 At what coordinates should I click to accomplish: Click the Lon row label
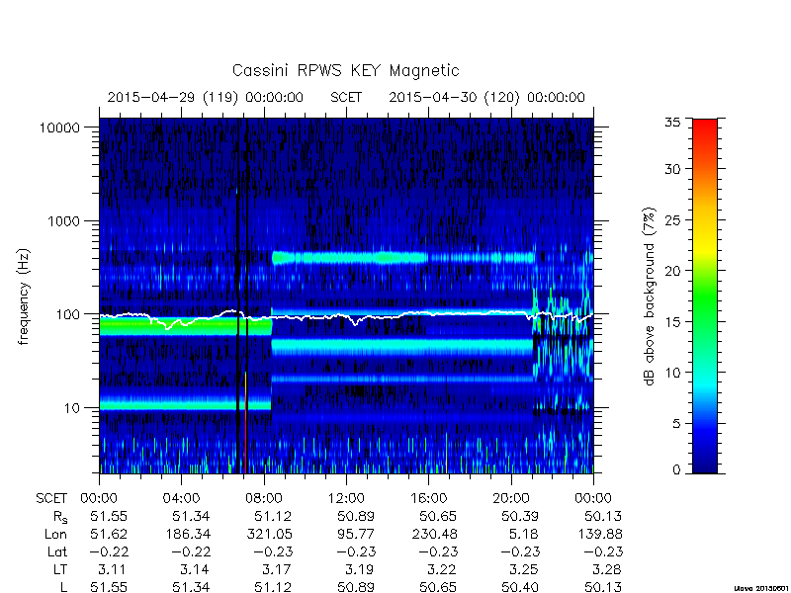click(56, 534)
